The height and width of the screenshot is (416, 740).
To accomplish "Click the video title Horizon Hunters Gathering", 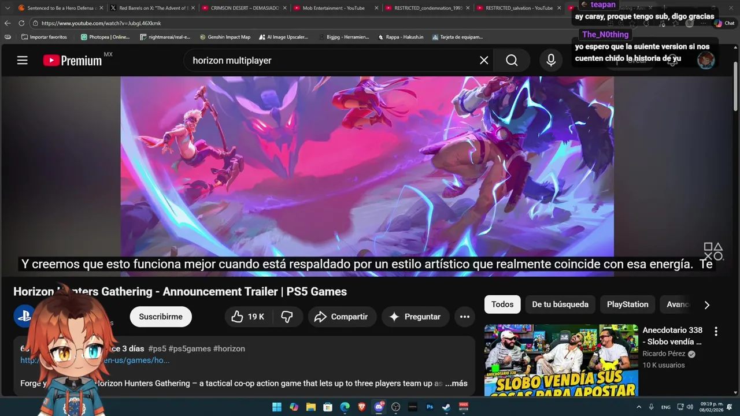I will [180, 292].
